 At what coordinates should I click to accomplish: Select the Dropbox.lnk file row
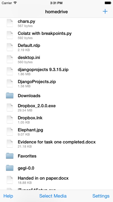click(x=56, y=120)
